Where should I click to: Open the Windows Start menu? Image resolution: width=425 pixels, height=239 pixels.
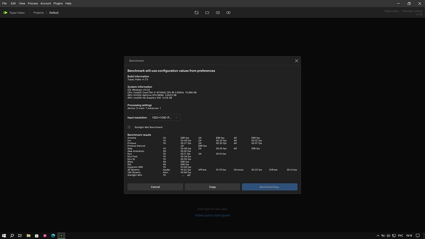(4, 235)
